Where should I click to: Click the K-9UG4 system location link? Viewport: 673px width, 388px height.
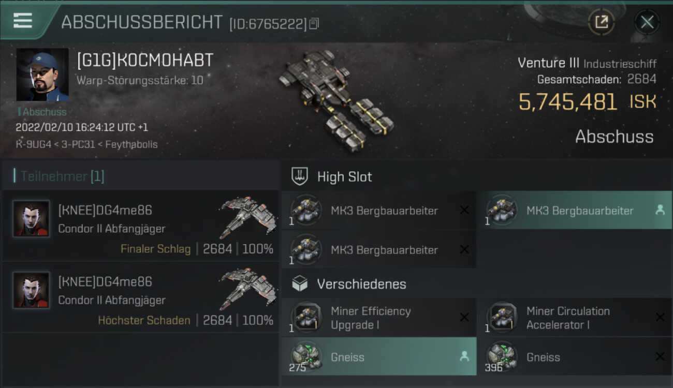pyautogui.click(x=34, y=144)
